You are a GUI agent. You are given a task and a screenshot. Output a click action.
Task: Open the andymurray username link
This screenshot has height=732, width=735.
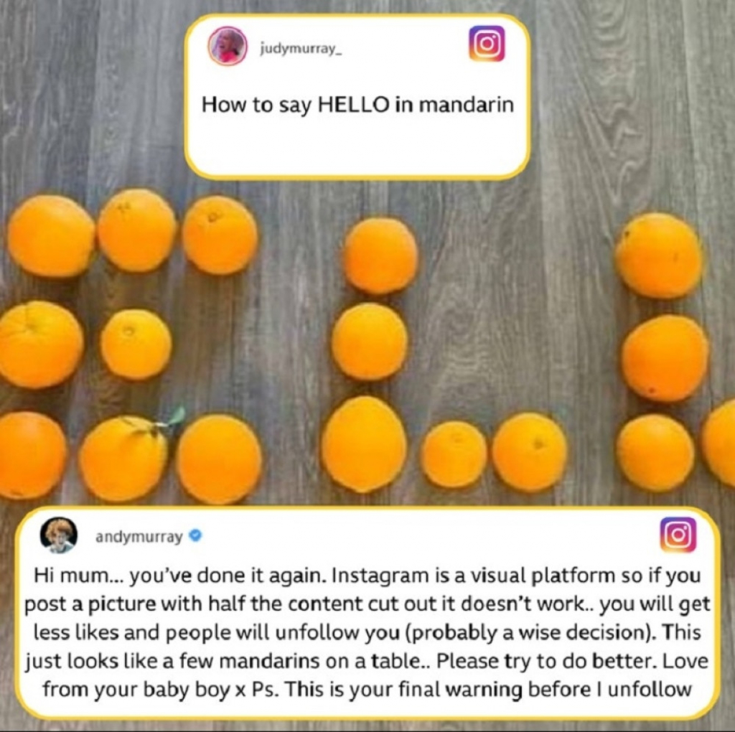(x=139, y=537)
